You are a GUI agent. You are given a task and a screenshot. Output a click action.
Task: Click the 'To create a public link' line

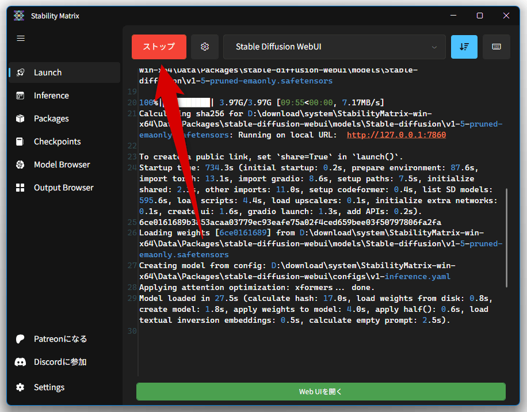271,157
